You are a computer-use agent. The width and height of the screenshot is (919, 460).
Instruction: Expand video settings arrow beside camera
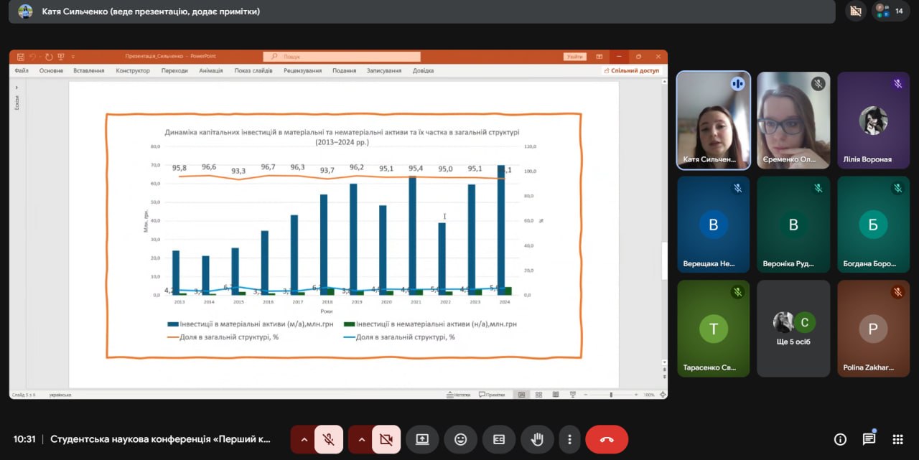[x=361, y=439]
